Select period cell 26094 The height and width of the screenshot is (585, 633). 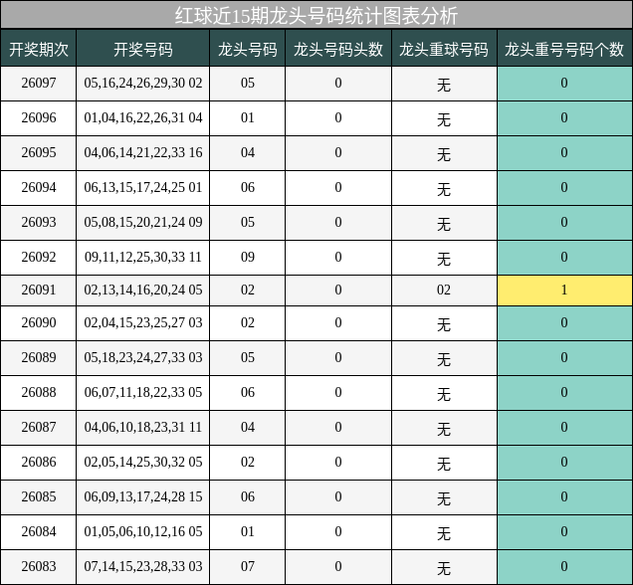coord(39,188)
